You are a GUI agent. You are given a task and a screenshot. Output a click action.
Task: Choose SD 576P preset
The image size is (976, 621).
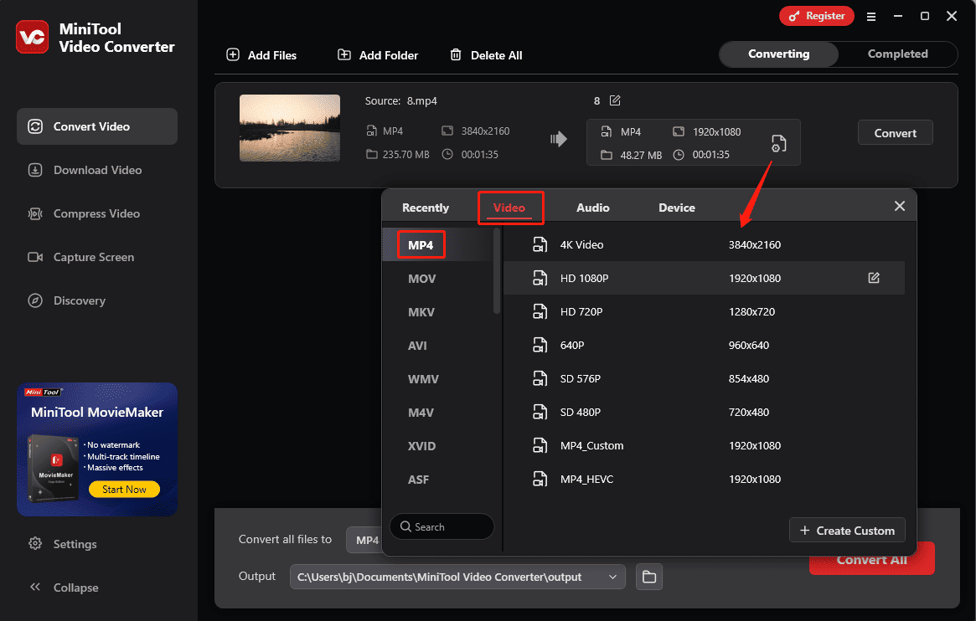pyautogui.click(x=704, y=378)
